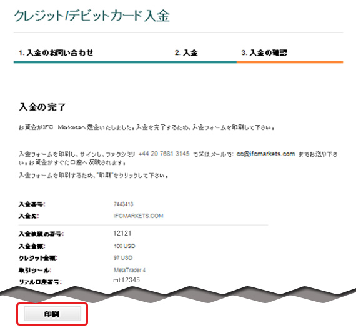Image resolution: width=356 pixels, height=328 pixels.
Task: Click the 97 USD credit amount
Action: (x=123, y=258)
